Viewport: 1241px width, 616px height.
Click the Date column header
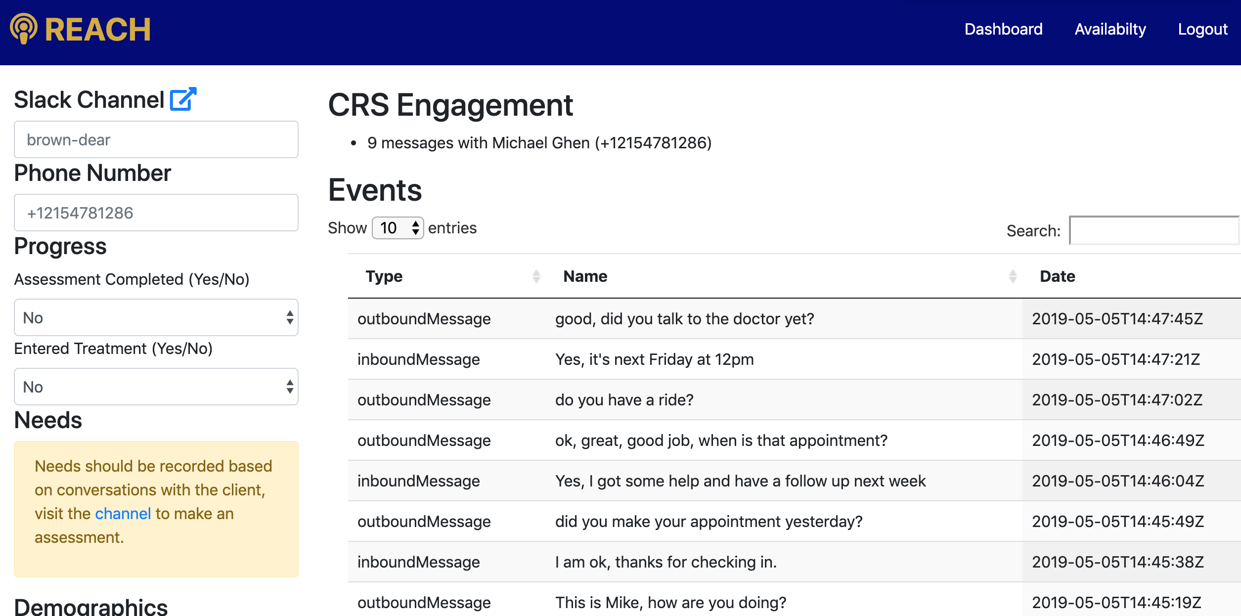coord(1058,276)
